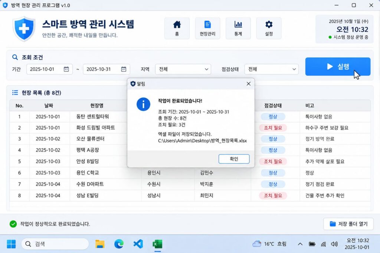
Task: Click 저장 폴더 열기 button
Action: coord(348,224)
